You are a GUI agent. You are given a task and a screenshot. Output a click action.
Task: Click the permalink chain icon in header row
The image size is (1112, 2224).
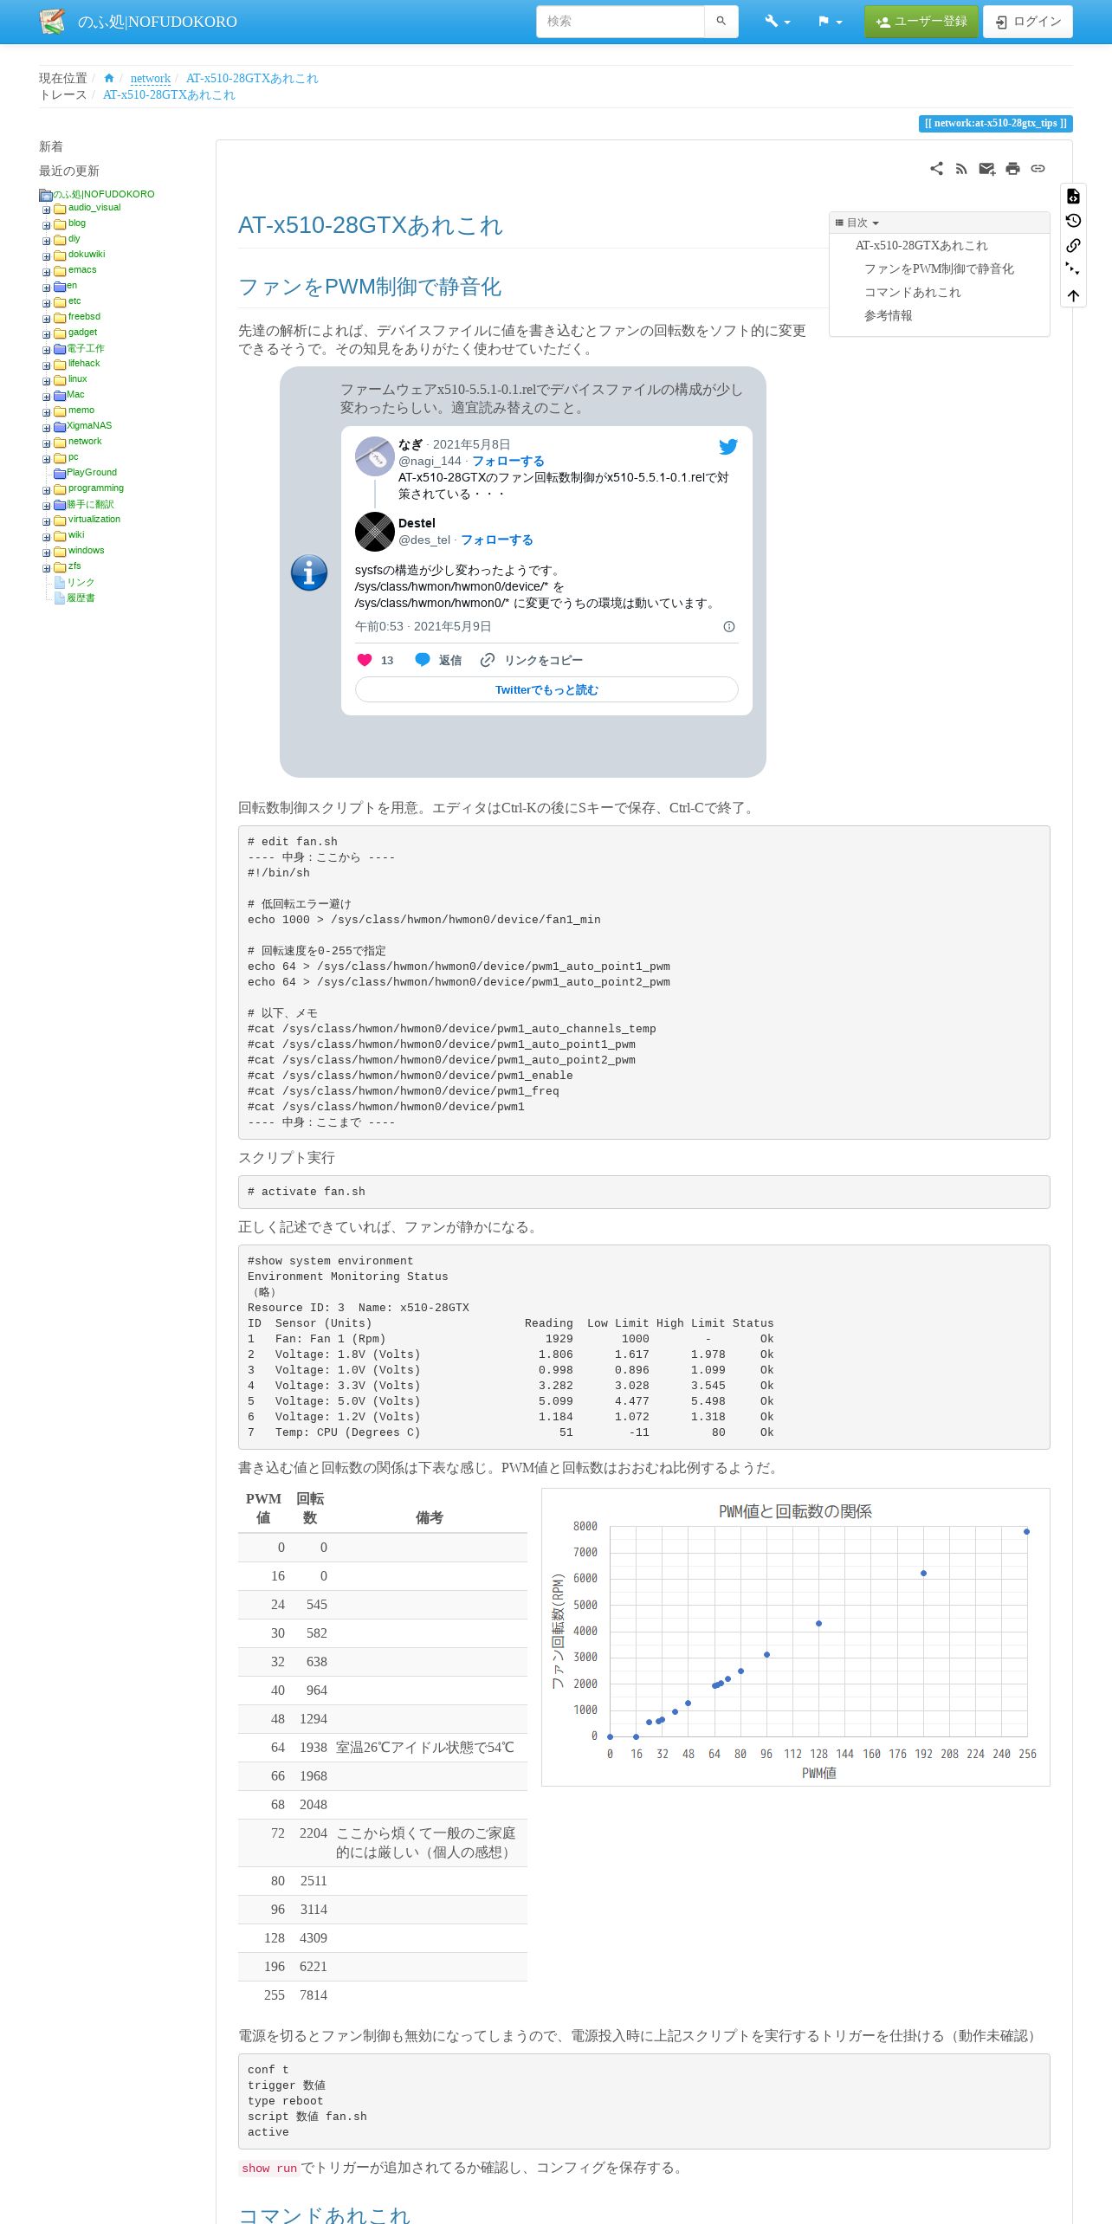tap(1038, 169)
